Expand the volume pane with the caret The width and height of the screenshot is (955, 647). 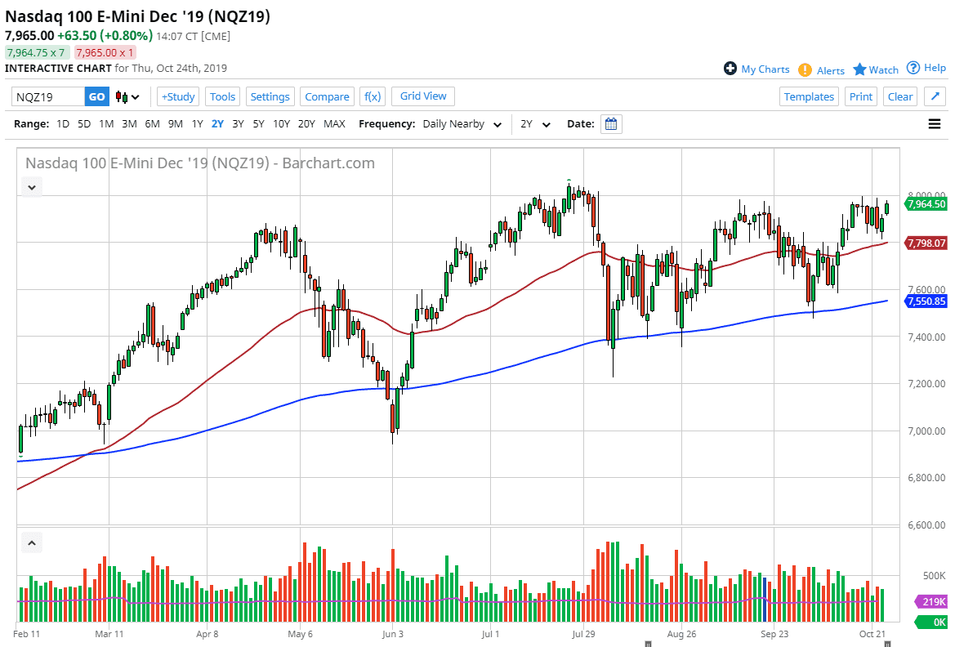click(x=31, y=542)
